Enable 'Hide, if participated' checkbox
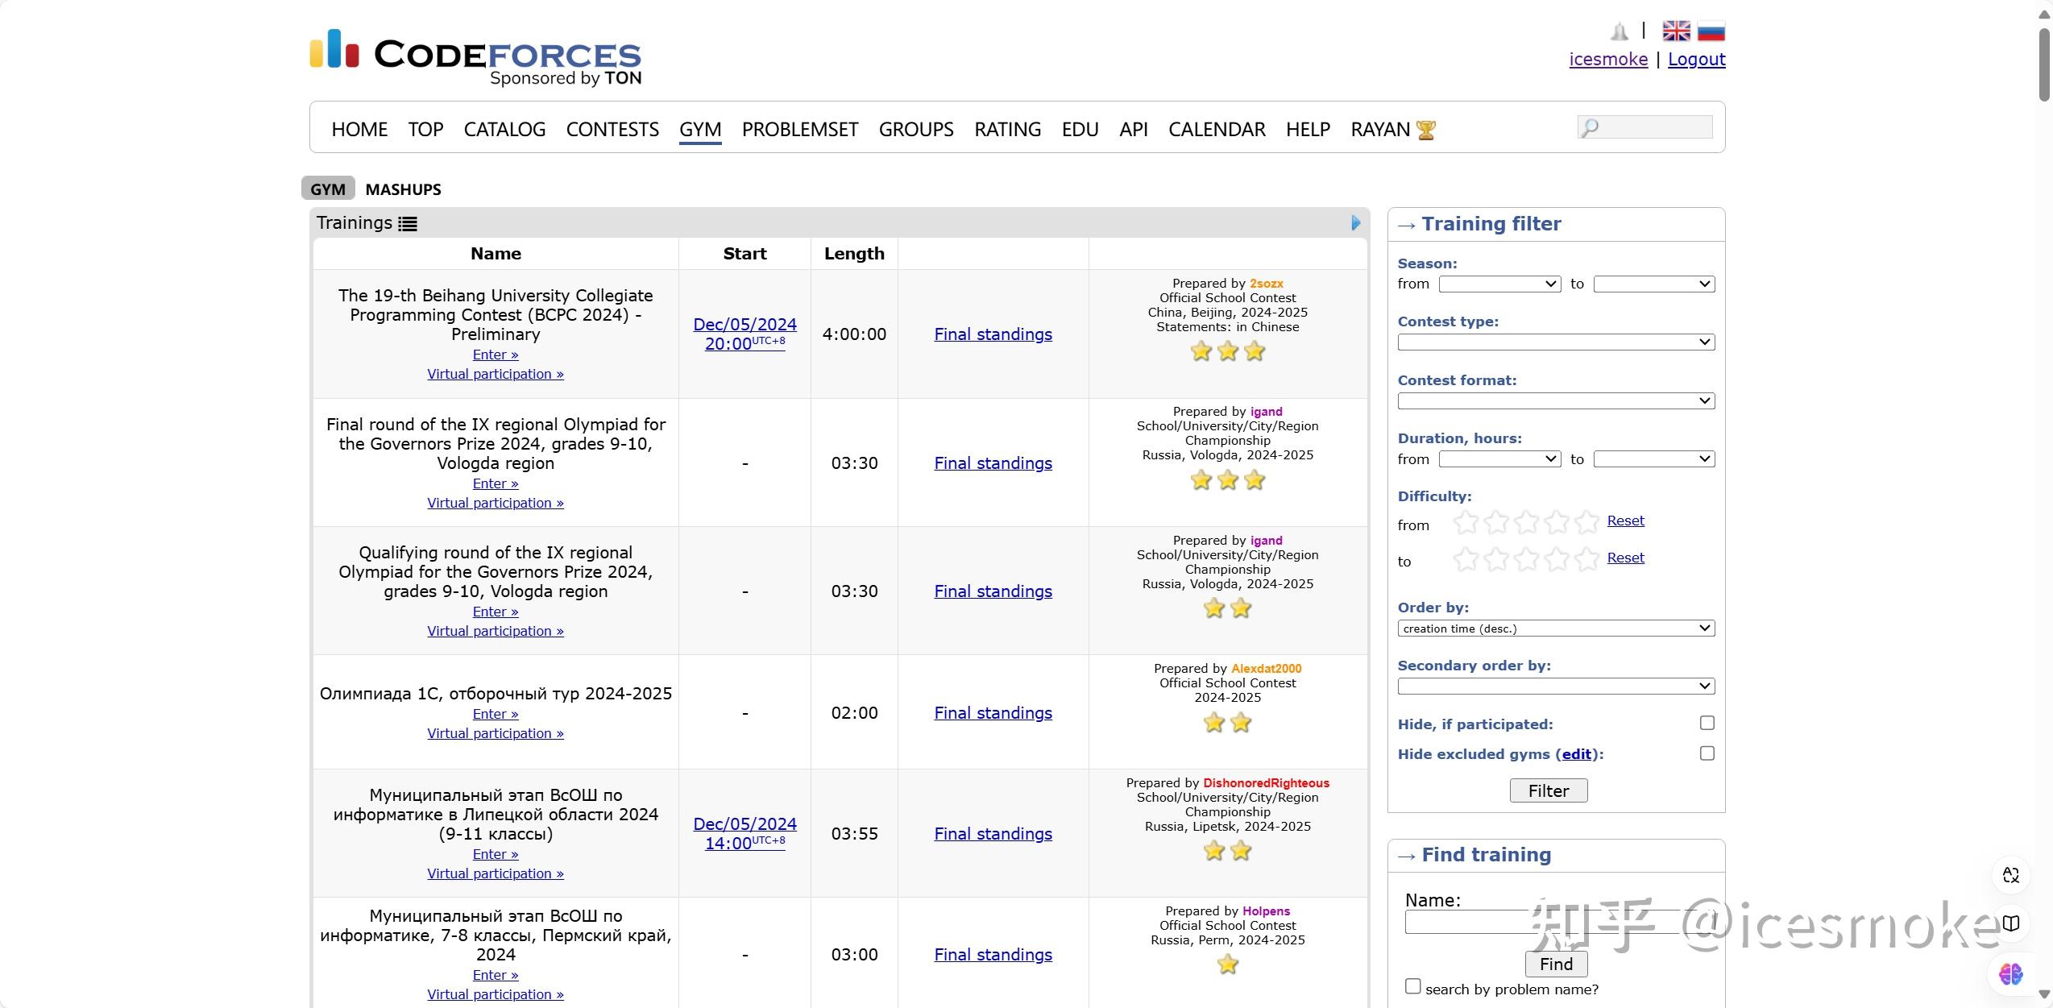2053x1008 pixels. point(1707,723)
